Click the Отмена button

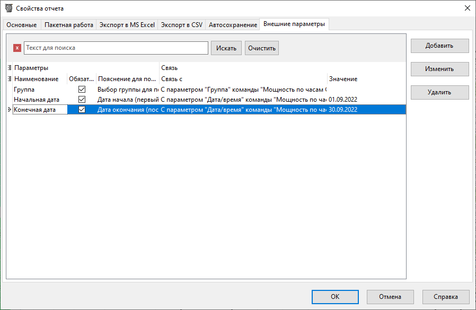390,297
